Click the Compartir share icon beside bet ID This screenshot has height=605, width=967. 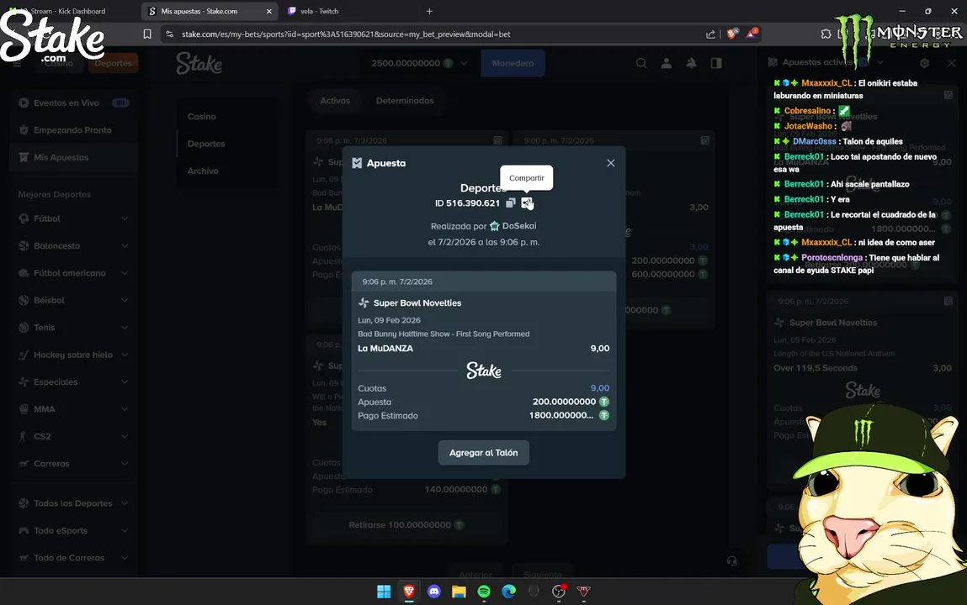click(x=526, y=203)
